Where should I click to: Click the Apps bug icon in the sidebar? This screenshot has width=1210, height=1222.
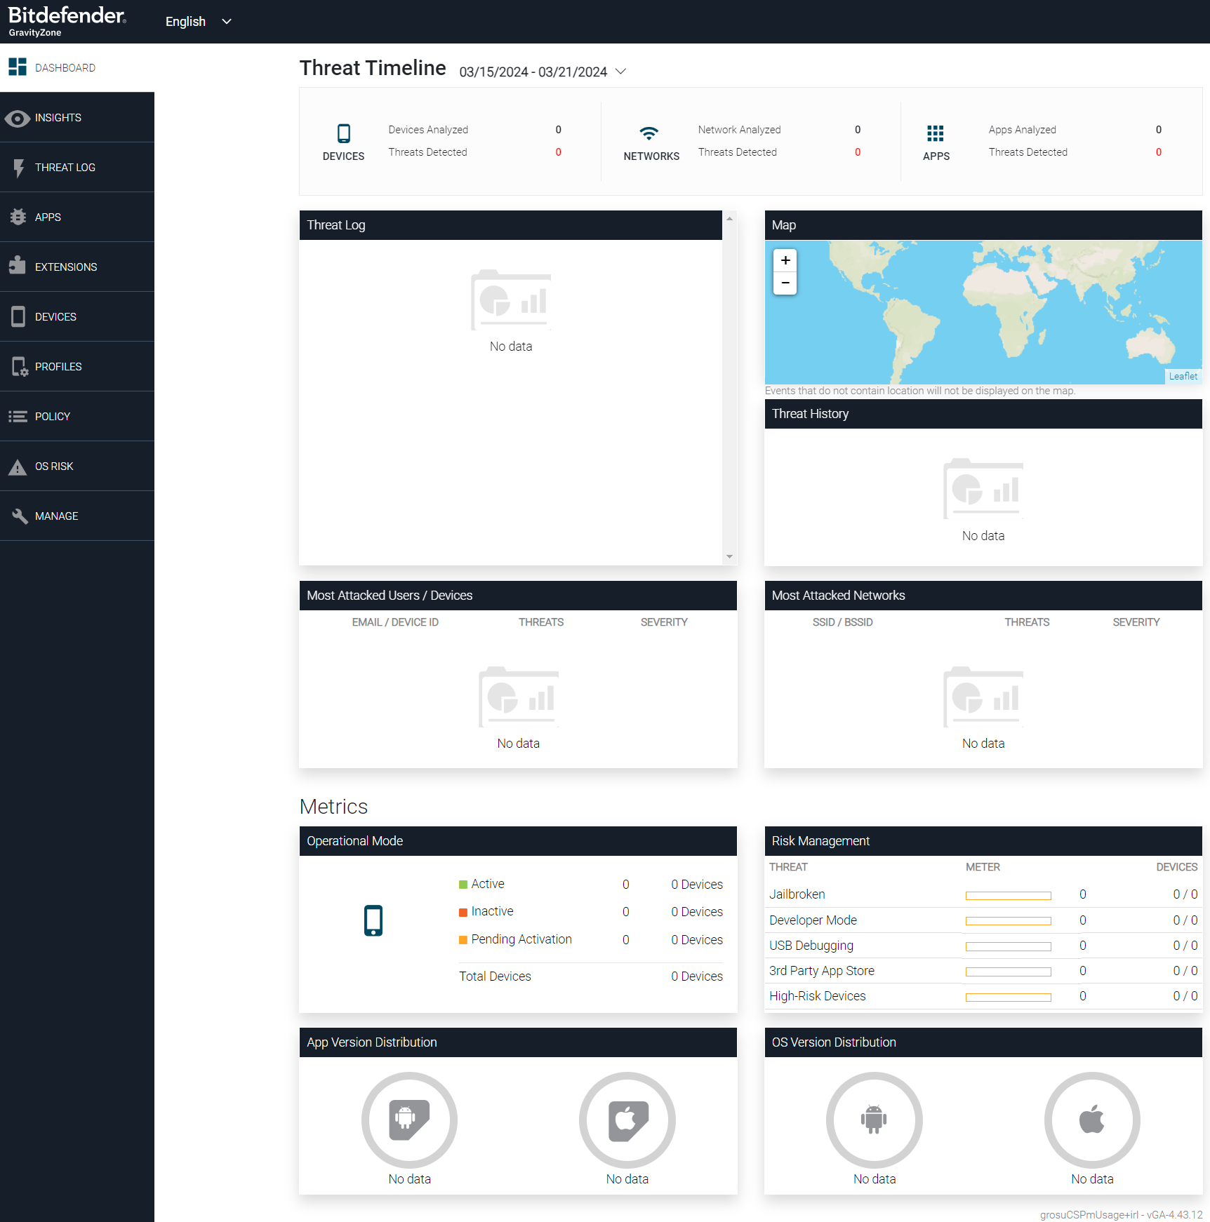coord(18,217)
